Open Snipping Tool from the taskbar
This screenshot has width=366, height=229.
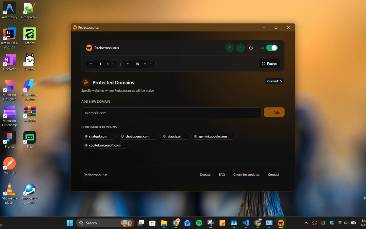click(211, 223)
